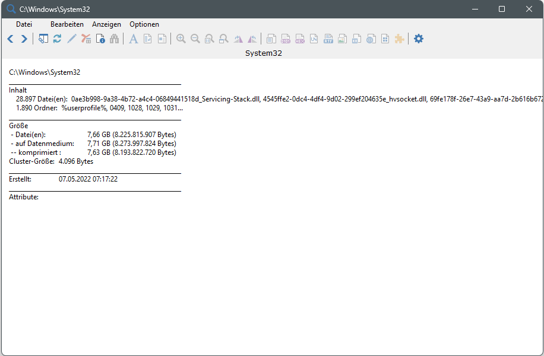
Task: Click the C:\Windows\System32 path text
Action: click(x=45, y=72)
